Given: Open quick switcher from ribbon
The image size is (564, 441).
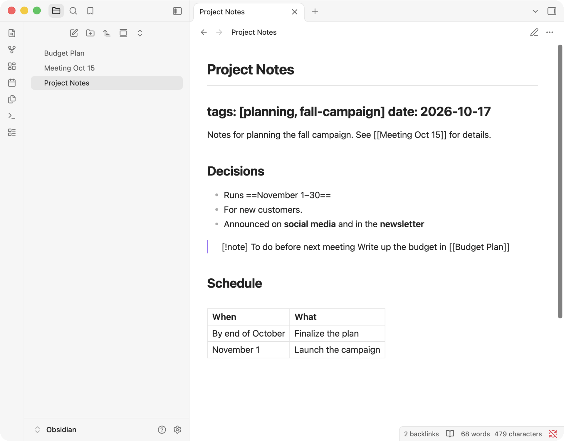Looking at the screenshot, I should pos(12,33).
